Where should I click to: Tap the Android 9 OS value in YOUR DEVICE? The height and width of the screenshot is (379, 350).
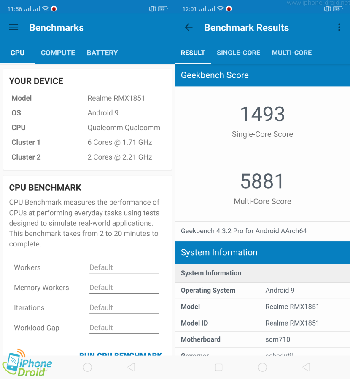pos(103,113)
